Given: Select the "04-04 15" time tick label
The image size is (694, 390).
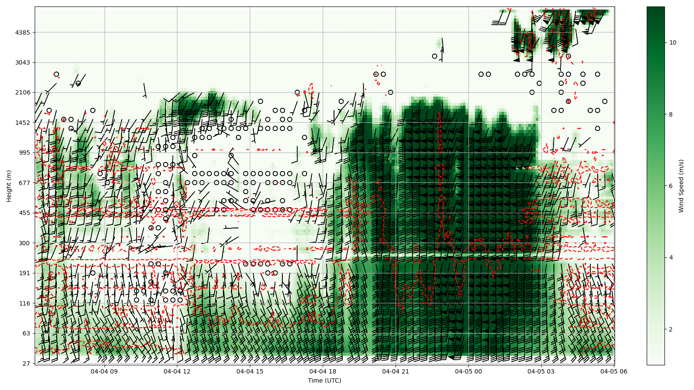Looking at the screenshot, I should click(x=250, y=371).
